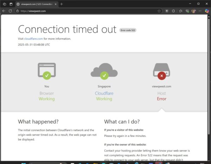Click 'Please try again in a few minutes.'
This screenshot has height=164, width=211.
click(x=125, y=136)
